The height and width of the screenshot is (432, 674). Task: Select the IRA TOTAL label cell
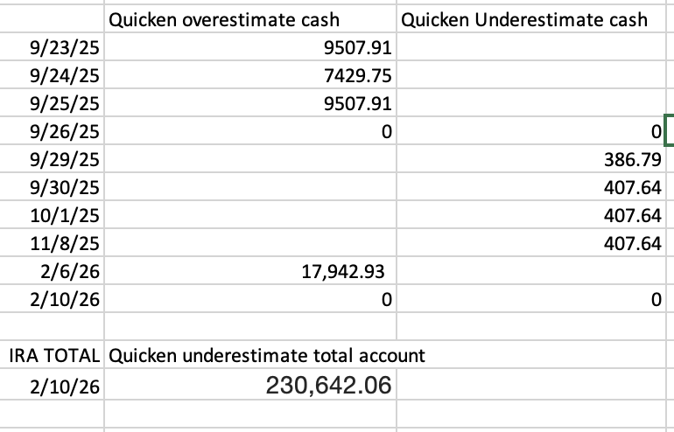(52, 354)
